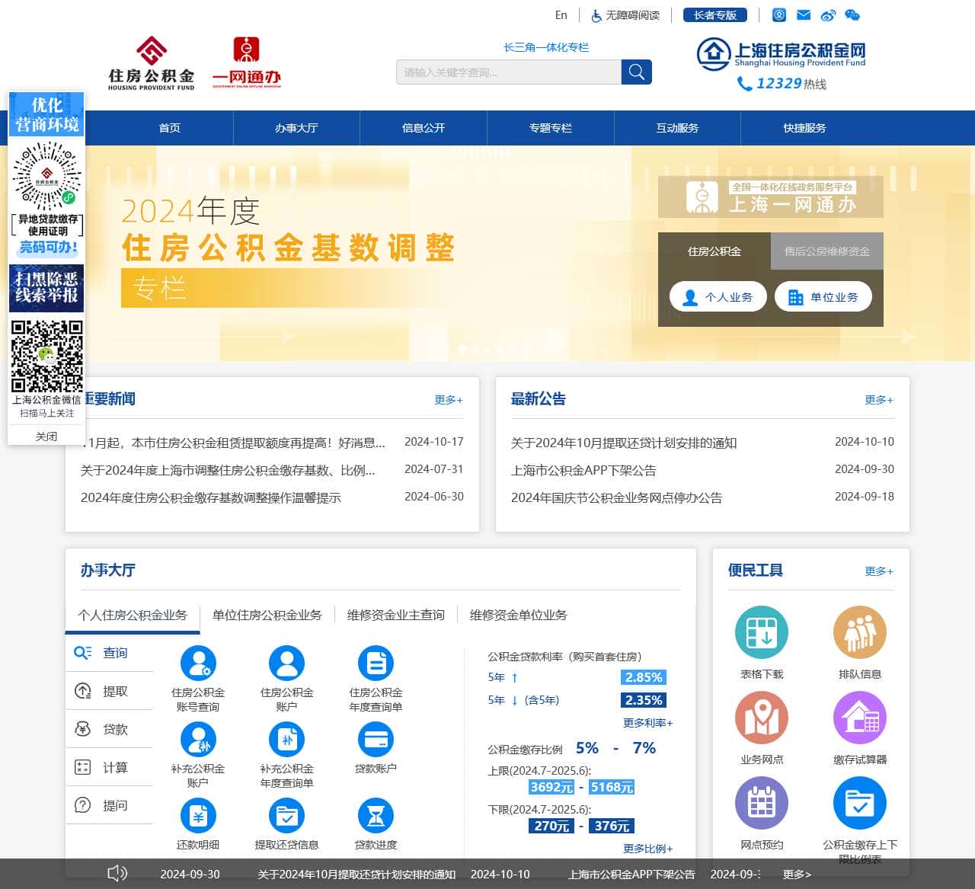Image resolution: width=975 pixels, height=889 pixels.
Task: Expand 更多+ in 便民工具 panel
Action: coord(878,571)
